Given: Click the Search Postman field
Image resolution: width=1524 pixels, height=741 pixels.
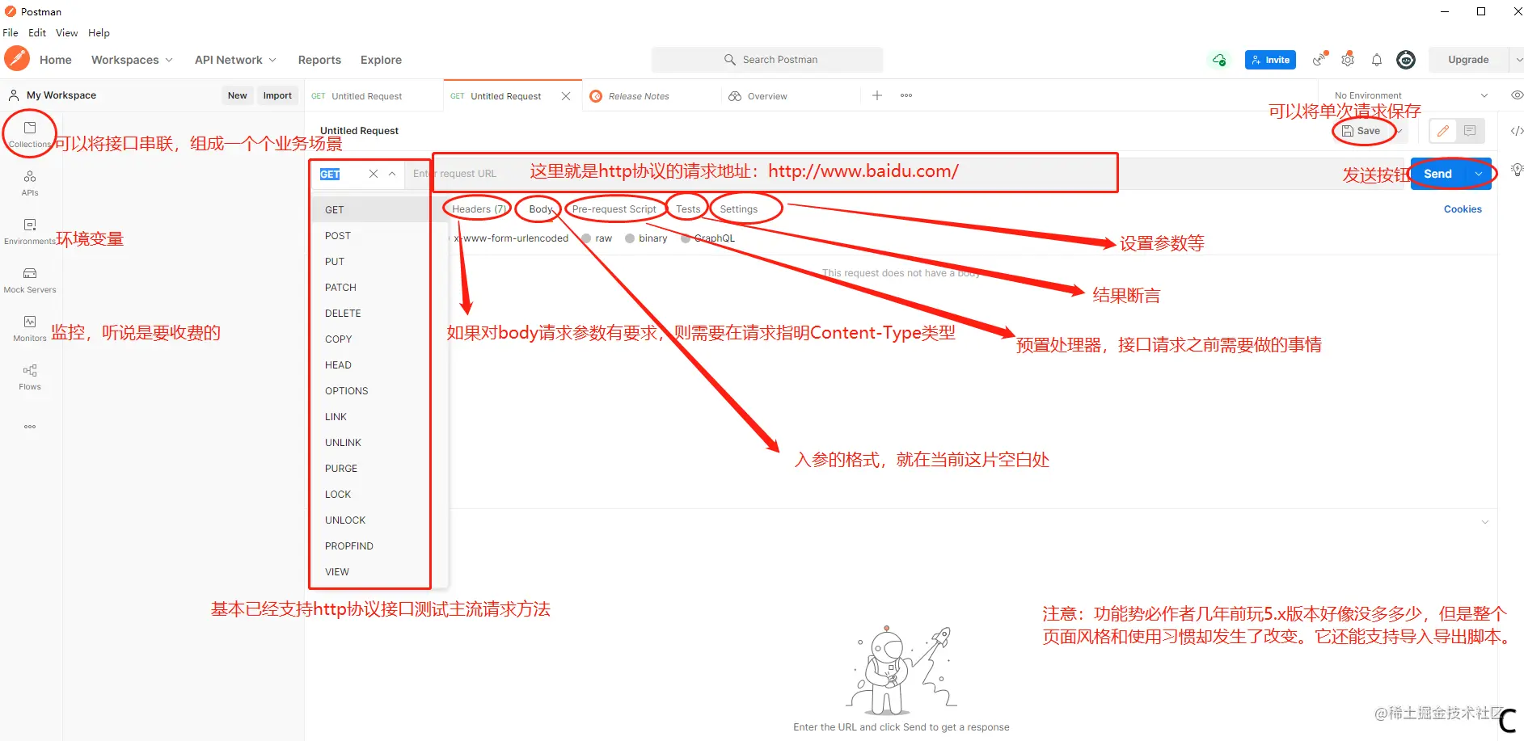Looking at the screenshot, I should (x=767, y=60).
